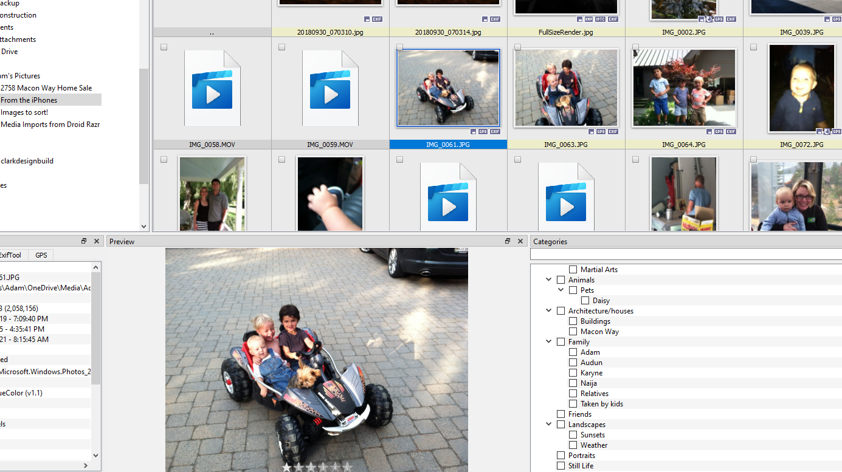Screen dimensions: 842x472
Task: Tick the Daisy category checkbox
Action: click(x=585, y=300)
